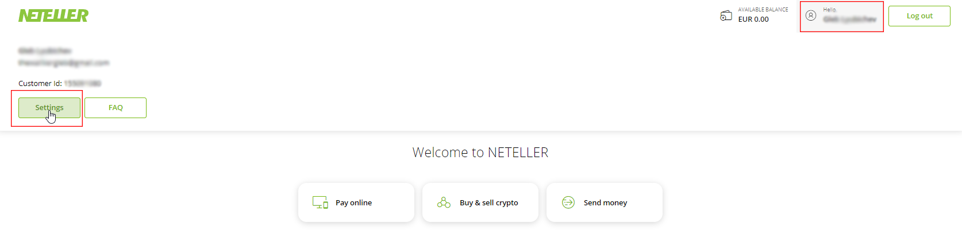Click the Welcome to NETELLER heading
The width and height of the screenshot is (962, 238).
pyautogui.click(x=480, y=153)
